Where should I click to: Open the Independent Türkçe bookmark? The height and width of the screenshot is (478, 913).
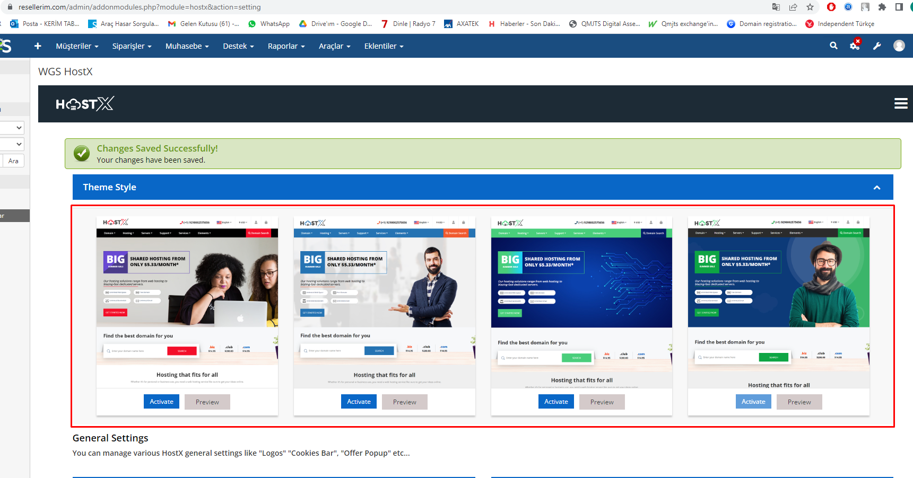[x=840, y=24]
